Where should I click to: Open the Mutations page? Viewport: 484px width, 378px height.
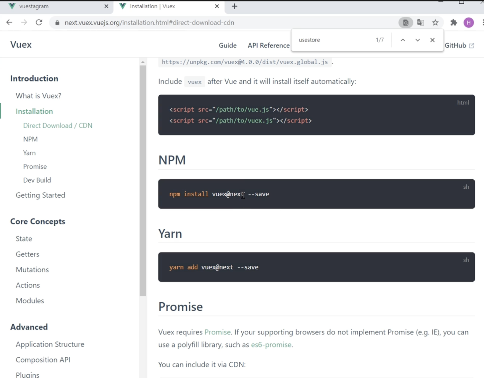point(32,270)
